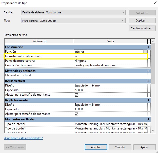The width and height of the screenshot is (158, 153).
Task: Open the Familia dropdown list
Action: click(123, 12)
